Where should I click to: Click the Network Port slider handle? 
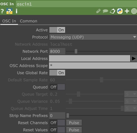tap(76, 51)
